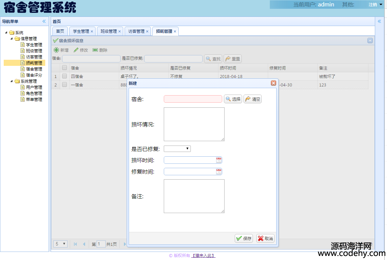This screenshot has height=260, width=387.
Task: Go to first page of results
Action: click(x=75, y=244)
